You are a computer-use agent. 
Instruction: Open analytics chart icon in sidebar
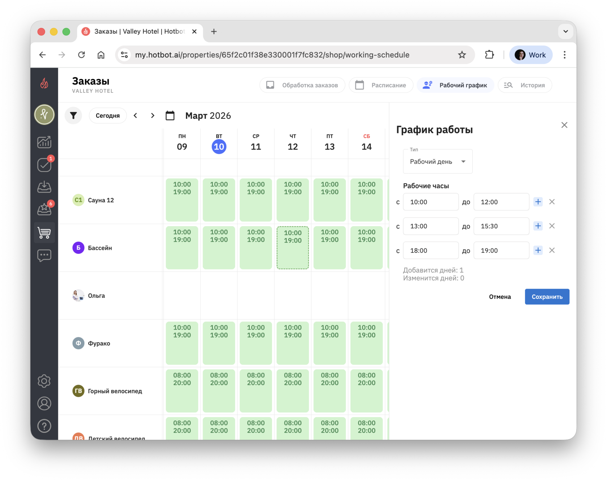tap(44, 142)
